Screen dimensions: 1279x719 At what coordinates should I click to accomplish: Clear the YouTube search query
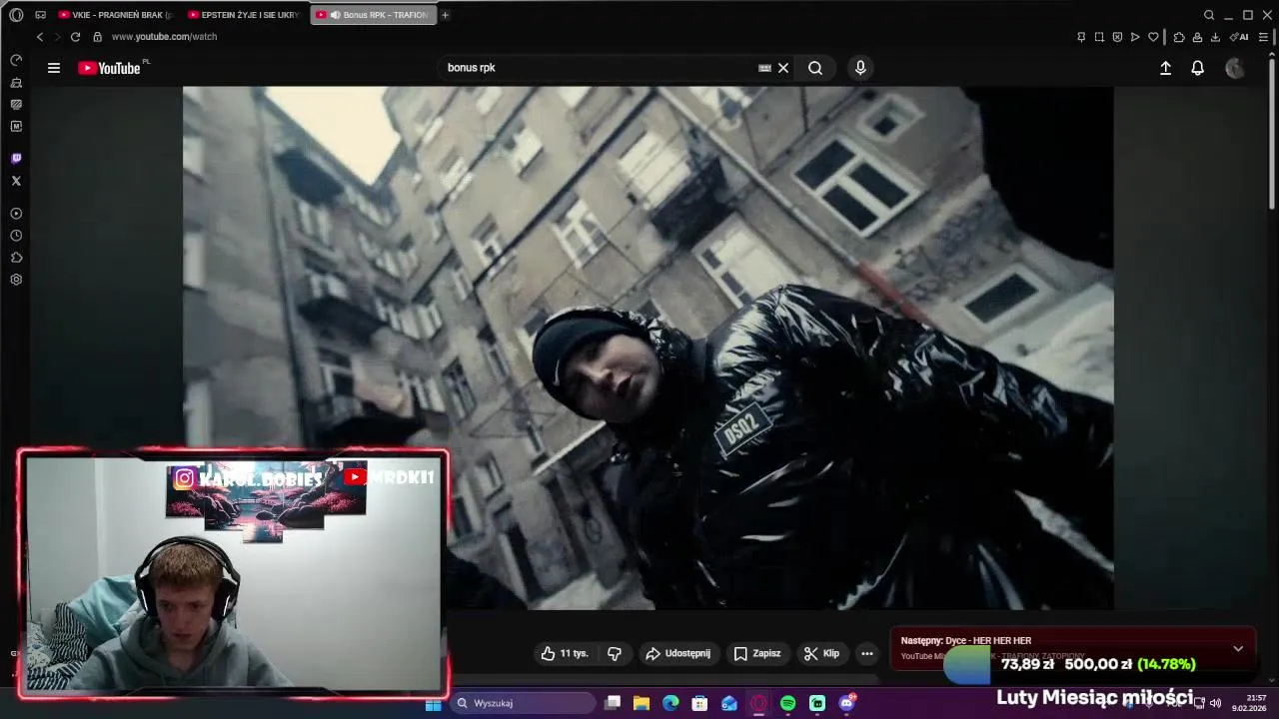[783, 68]
